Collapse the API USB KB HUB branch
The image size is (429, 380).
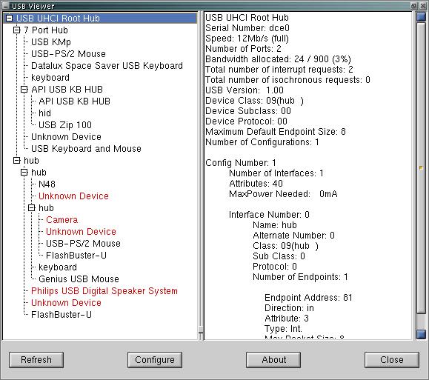click(24, 90)
